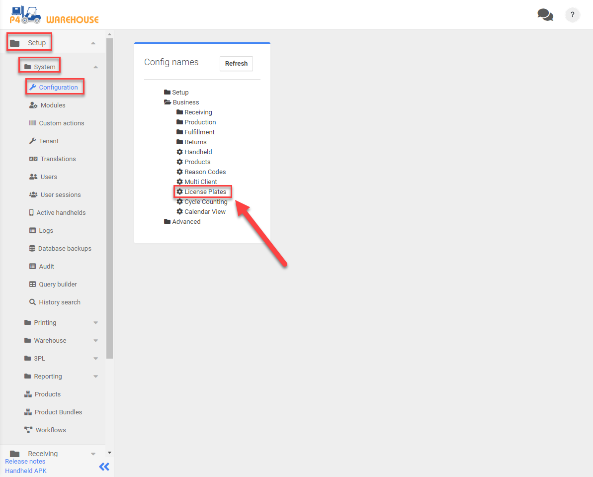Open the chat messages icon
Viewport: 593px width, 477px height.
(545, 15)
